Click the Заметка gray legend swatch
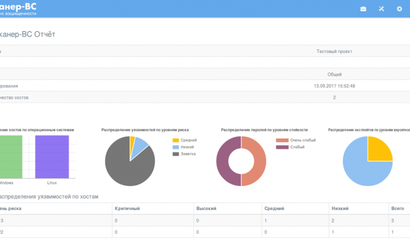The height and width of the screenshot is (244, 410). point(176,154)
